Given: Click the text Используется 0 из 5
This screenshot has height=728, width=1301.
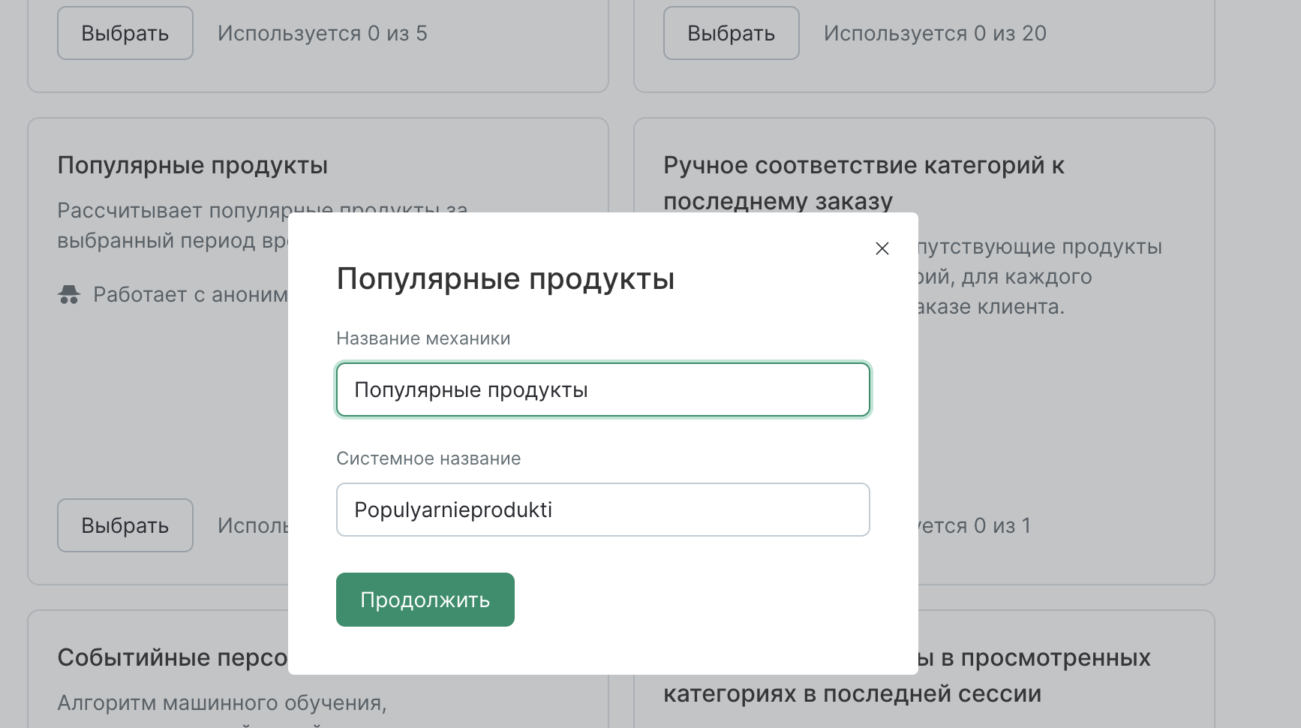Looking at the screenshot, I should pyautogui.click(x=323, y=33).
